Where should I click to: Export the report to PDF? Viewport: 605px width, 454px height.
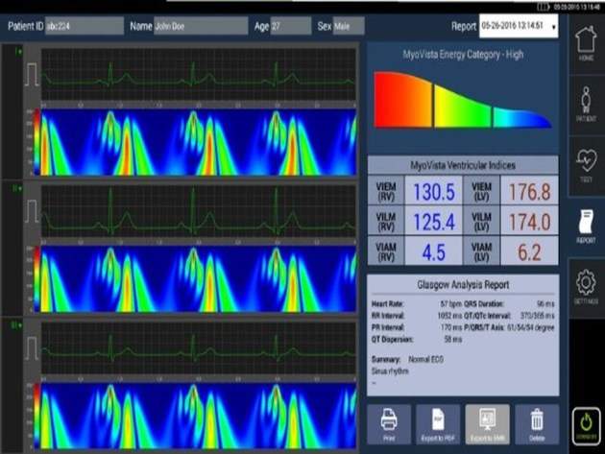[438, 424]
